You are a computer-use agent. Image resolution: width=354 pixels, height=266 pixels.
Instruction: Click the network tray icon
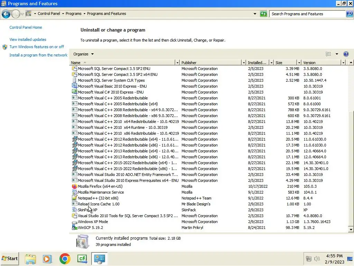[308, 258]
